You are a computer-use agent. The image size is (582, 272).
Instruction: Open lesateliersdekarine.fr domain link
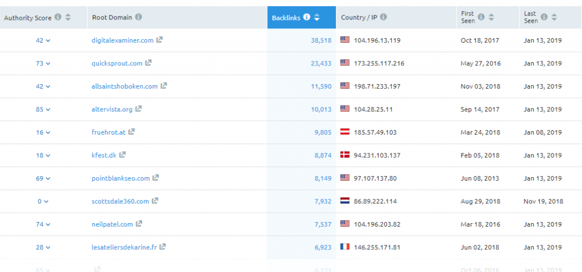(x=124, y=248)
